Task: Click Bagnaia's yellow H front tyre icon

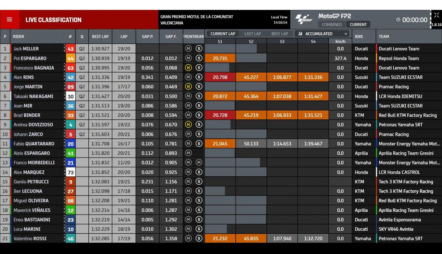Action: tap(188, 68)
